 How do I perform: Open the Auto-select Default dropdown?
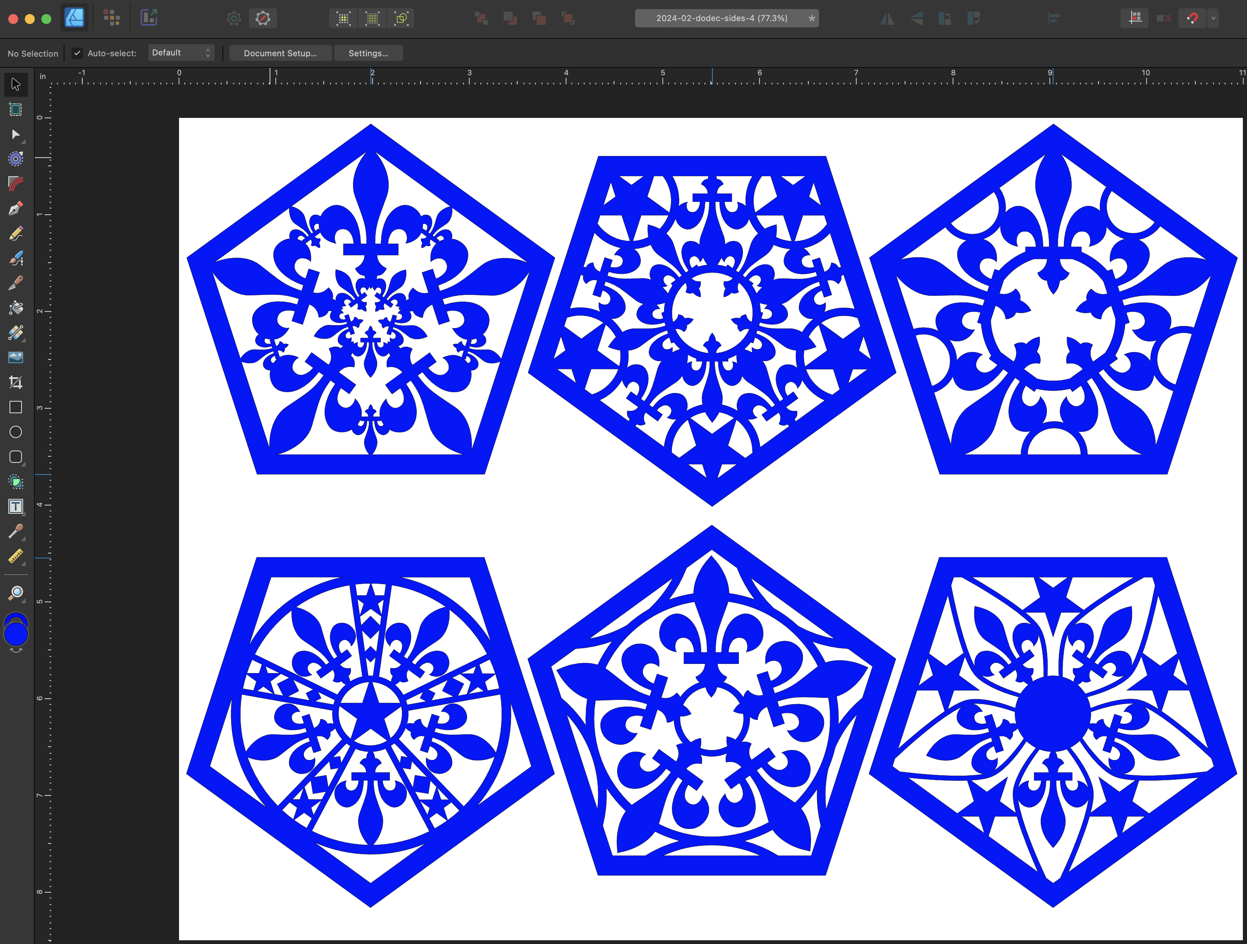182,53
